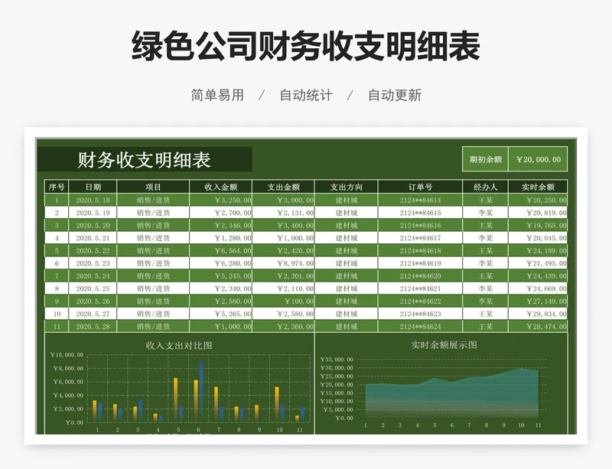Select the 期初余额 label cell
Viewport: 612px width, 469px height.
click(485, 159)
